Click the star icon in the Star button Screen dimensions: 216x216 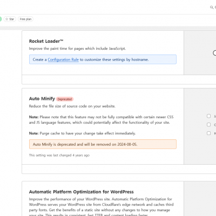click(x=7, y=19)
